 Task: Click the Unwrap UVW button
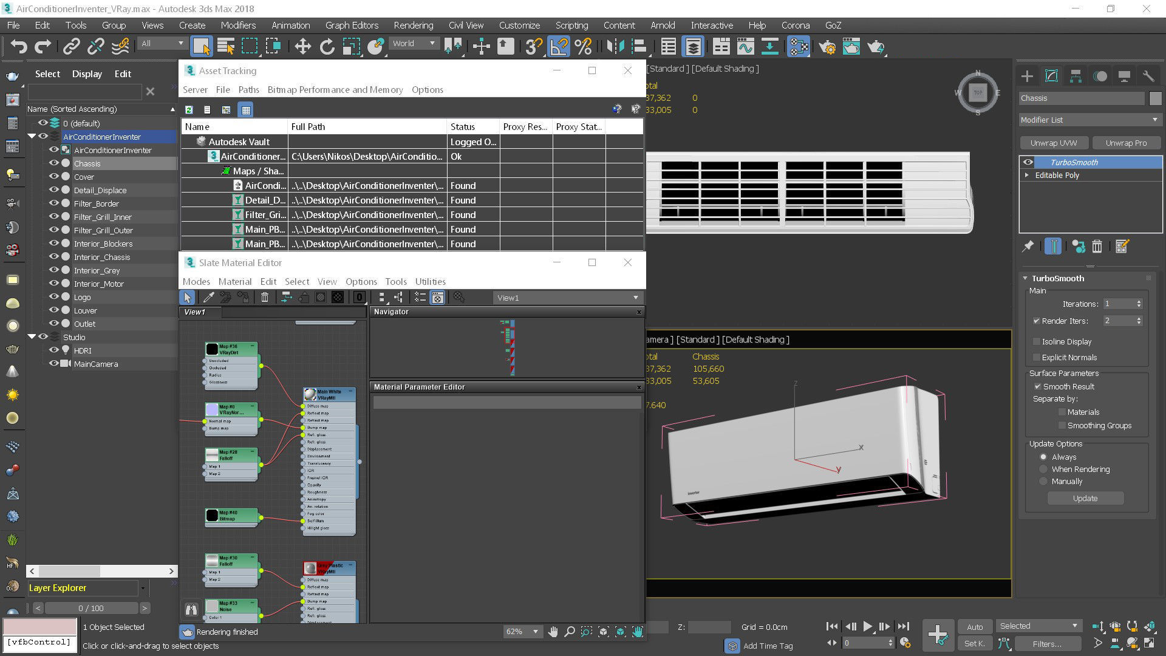coord(1053,143)
